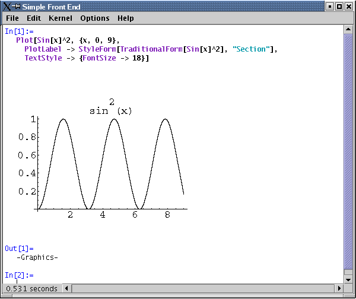Open the Options menu
Image resolution: width=356 pixels, height=299 pixels.
coord(95,18)
